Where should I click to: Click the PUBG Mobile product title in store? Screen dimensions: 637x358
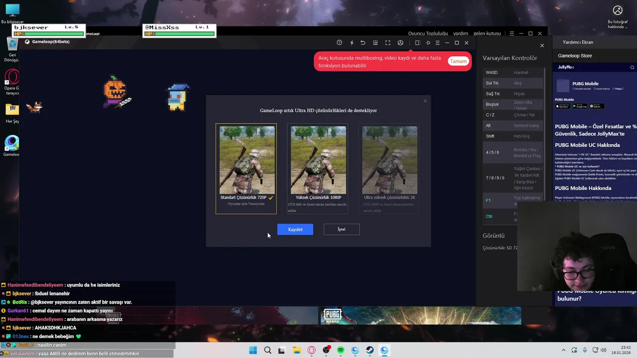pos(585,84)
